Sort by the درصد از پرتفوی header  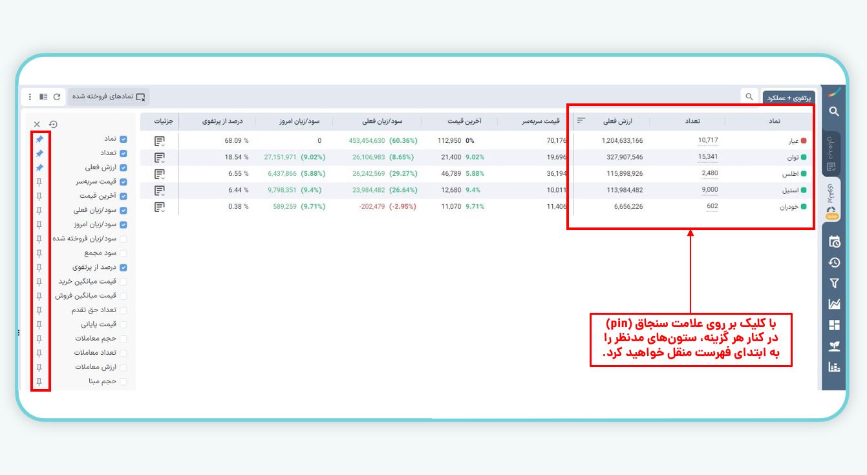(223, 121)
